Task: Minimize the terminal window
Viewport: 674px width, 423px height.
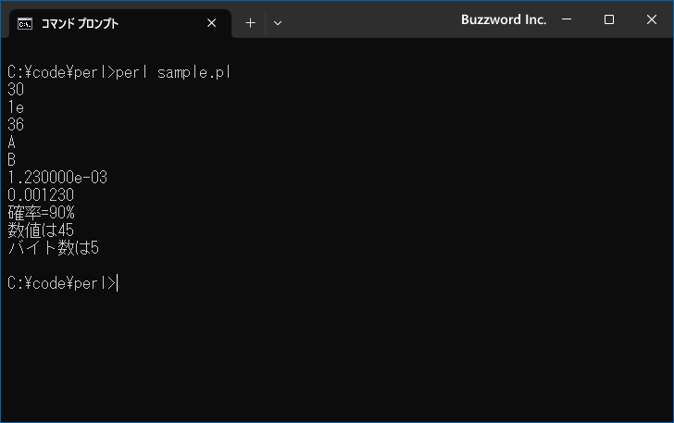Action: pos(567,19)
